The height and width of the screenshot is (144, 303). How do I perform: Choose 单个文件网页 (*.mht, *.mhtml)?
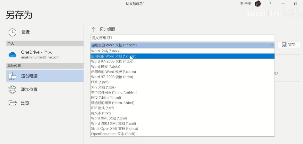(x=182, y=92)
